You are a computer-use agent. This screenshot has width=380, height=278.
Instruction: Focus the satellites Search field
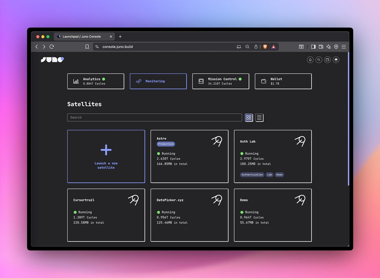pyautogui.click(x=154, y=118)
